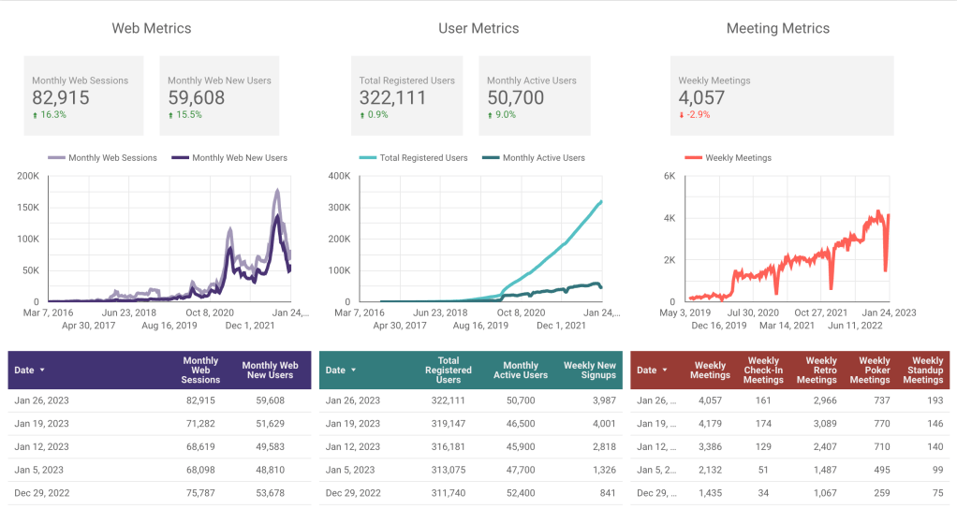Toggle the Monthly Web New Users legend swatch

point(180,158)
